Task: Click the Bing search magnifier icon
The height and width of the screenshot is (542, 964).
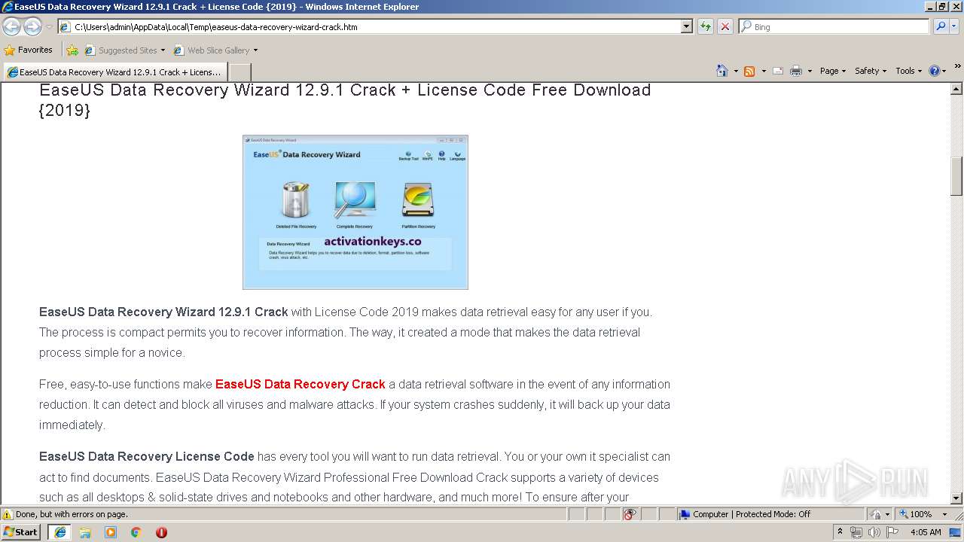Action: (940, 26)
